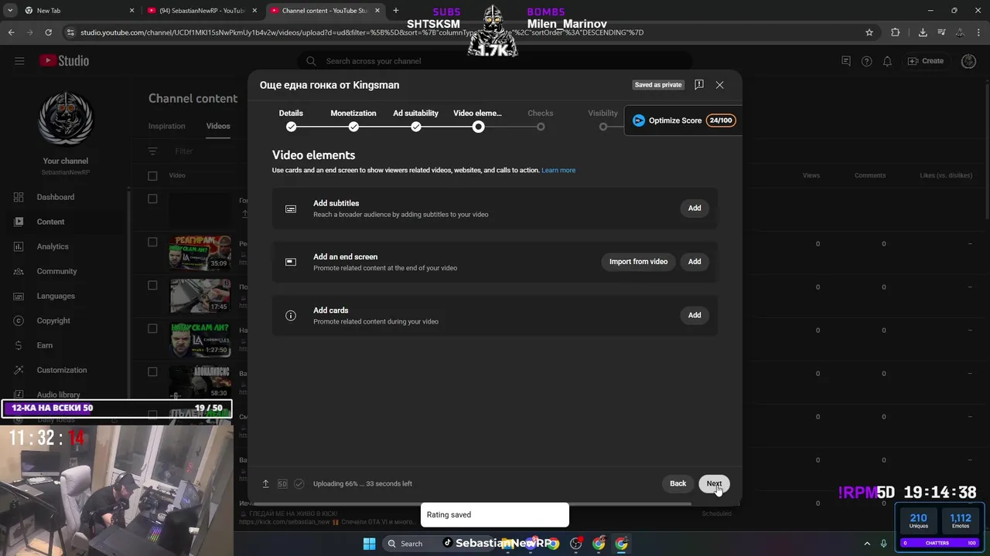Click the Back button
Image resolution: width=990 pixels, height=556 pixels.
point(678,483)
